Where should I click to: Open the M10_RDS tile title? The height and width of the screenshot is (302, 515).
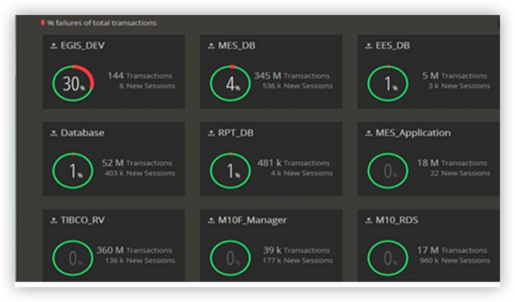click(x=397, y=221)
